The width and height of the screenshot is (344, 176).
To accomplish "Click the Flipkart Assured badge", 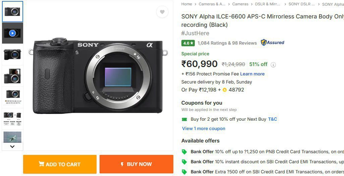I will pyautogui.click(x=273, y=43).
